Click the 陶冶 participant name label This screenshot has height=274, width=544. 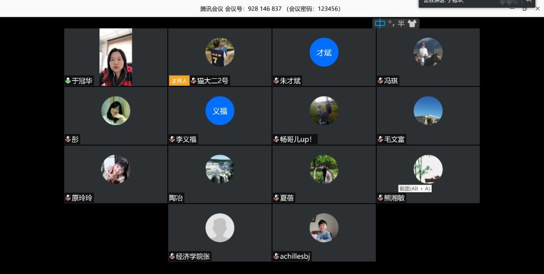176,198
